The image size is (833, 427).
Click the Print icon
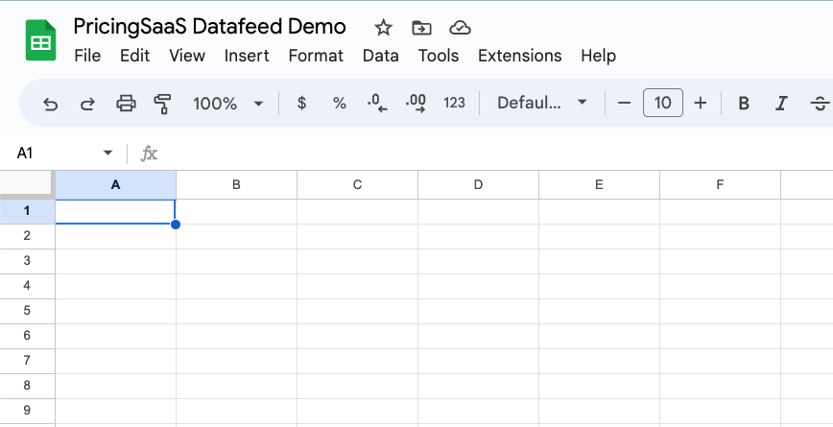coord(126,103)
